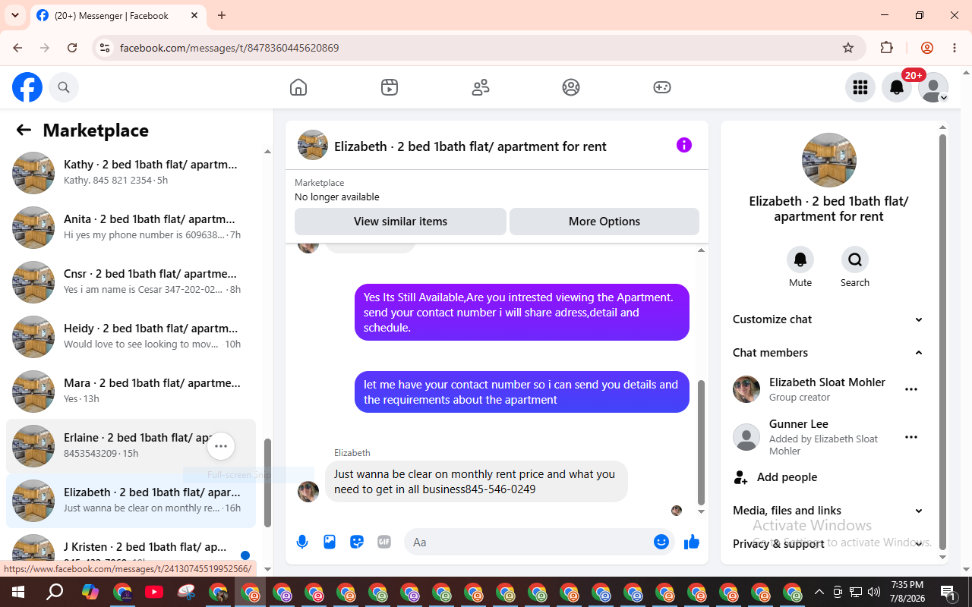This screenshot has width=972, height=607.
Task: Choose a GIF using the GIF icon
Action: click(x=384, y=542)
